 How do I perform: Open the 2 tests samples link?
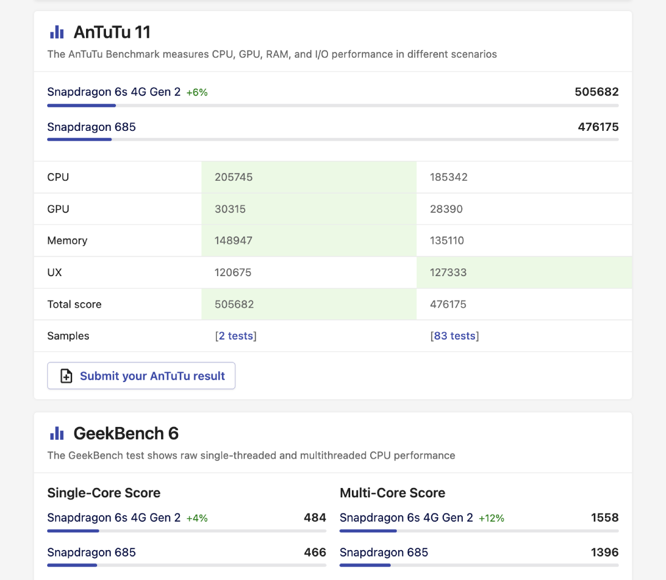[x=236, y=336]
